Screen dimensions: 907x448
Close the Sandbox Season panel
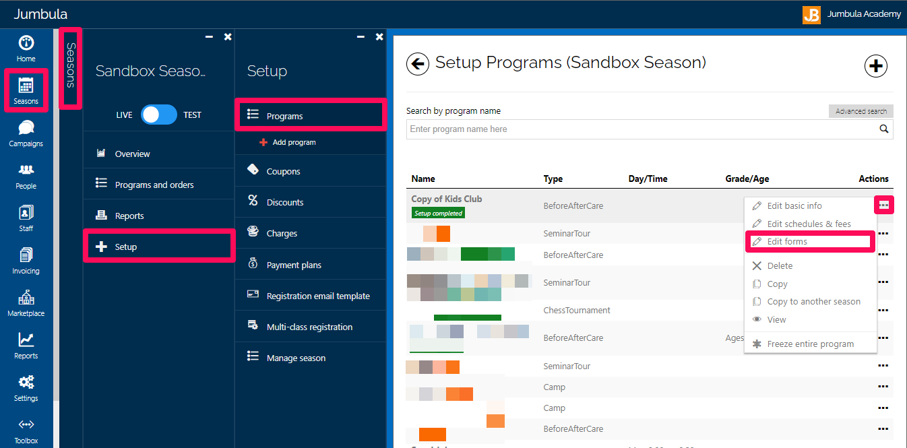click(228, 37)
